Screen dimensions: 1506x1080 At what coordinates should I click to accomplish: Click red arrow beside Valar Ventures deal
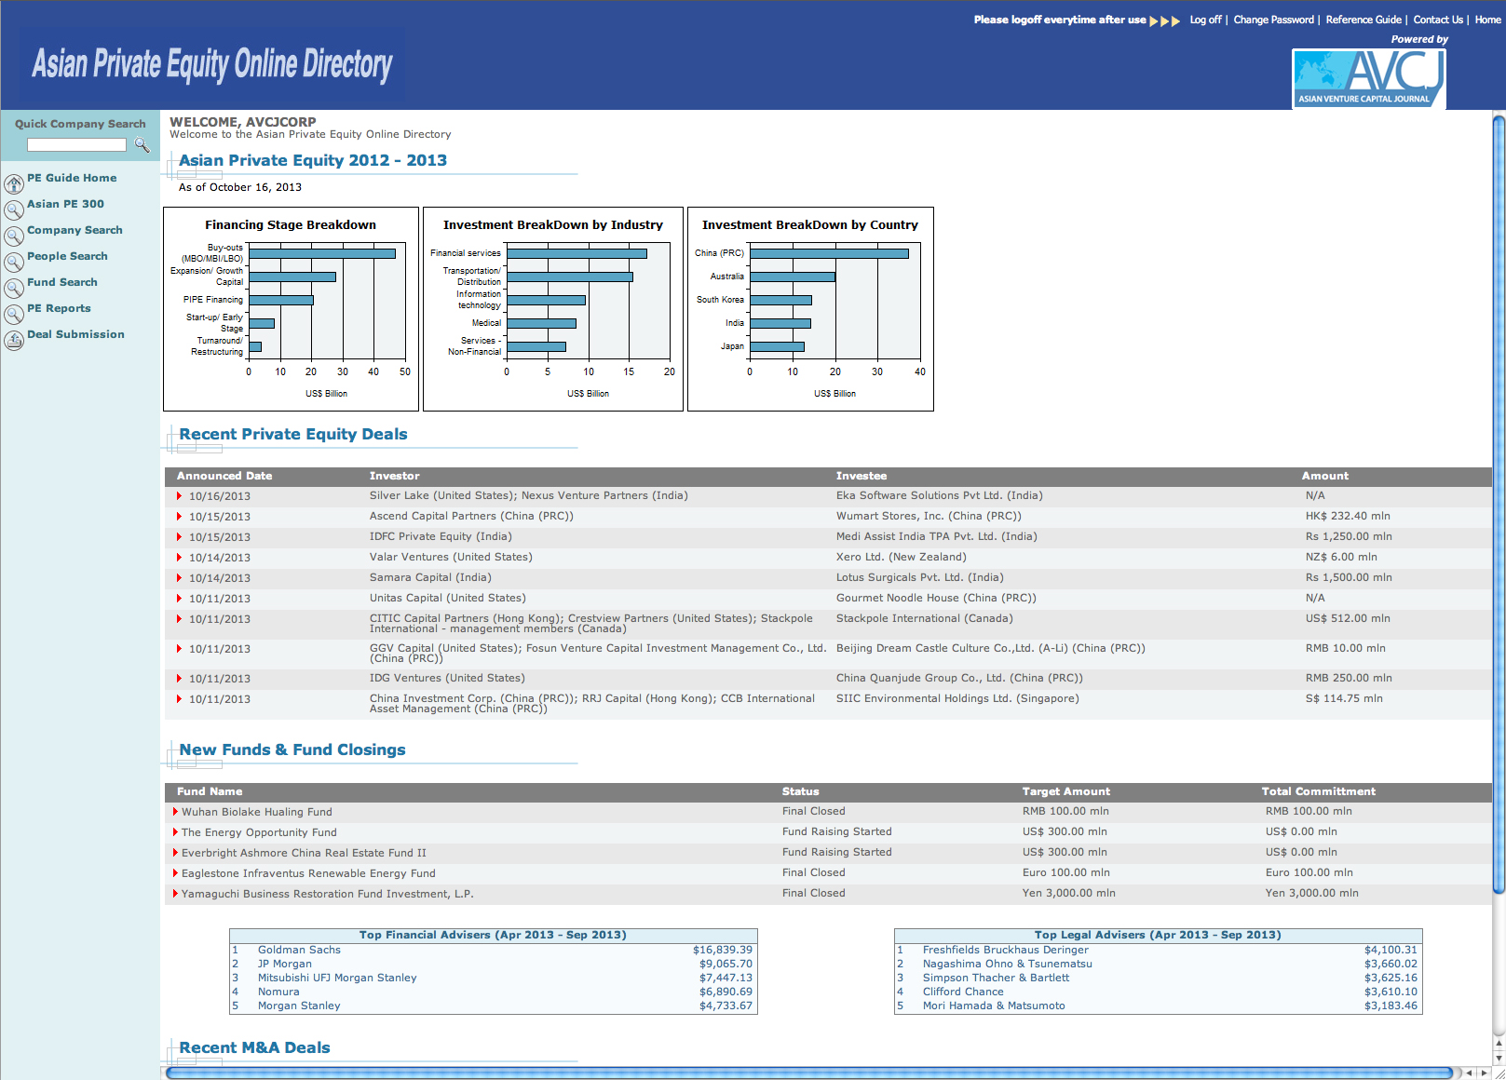[x=179, y=558]
